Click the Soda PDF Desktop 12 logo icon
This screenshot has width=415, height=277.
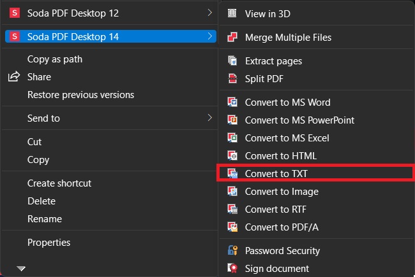tap(15, 13)
